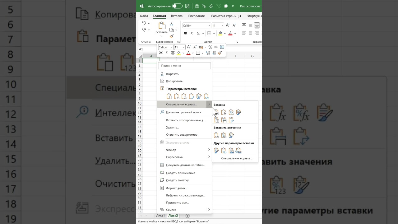The width and height of the screenshot is (398, 224).
Task: Open the Файл tab
Action: pyautogui.click(x=144, y=16)
